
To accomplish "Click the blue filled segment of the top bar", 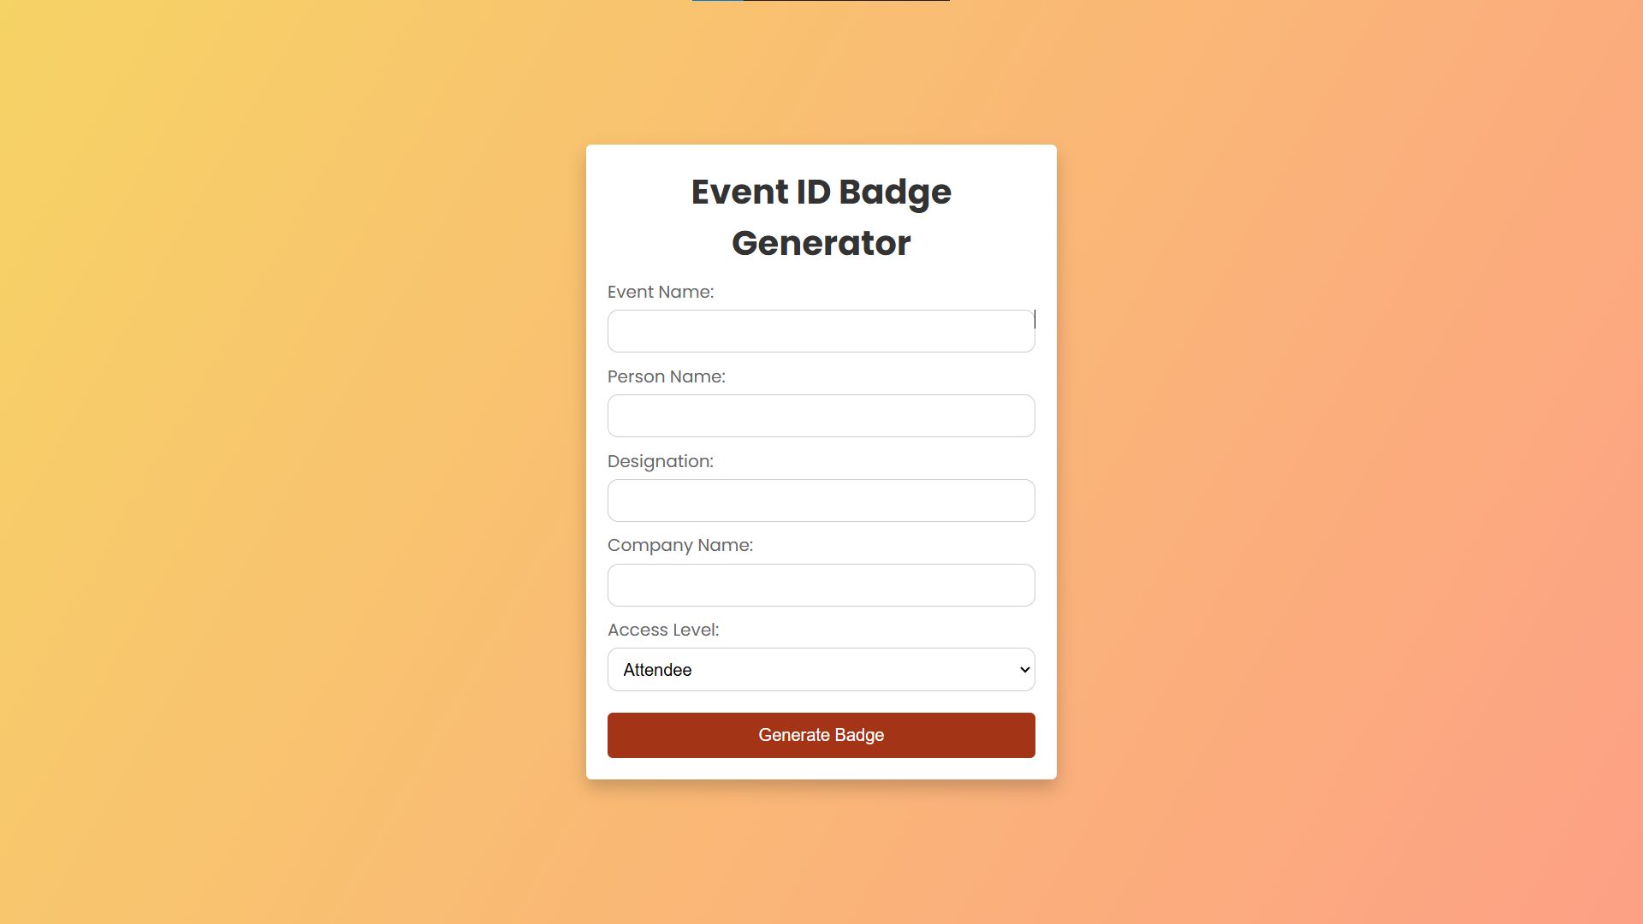I will 718,1.
